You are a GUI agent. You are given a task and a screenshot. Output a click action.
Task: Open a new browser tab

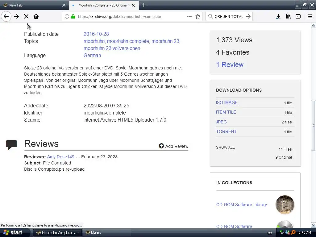pyautogui.click(x=144, y=5)
